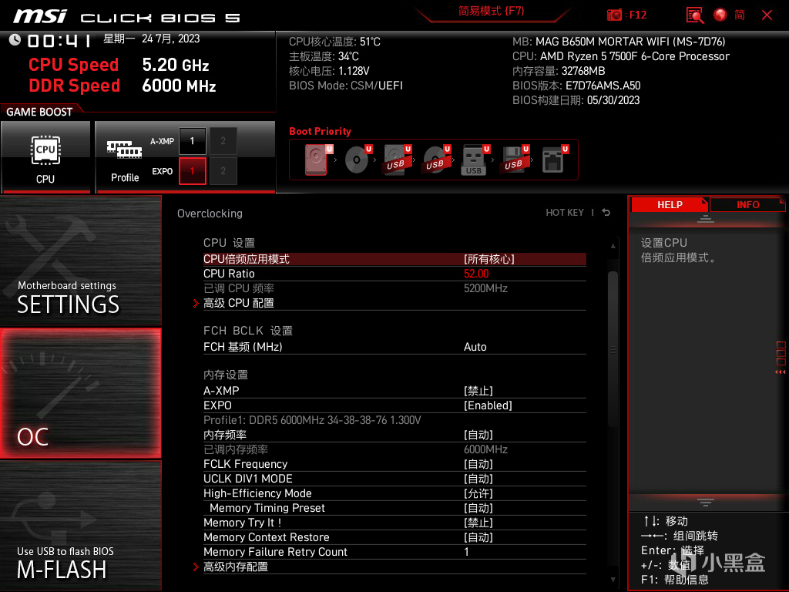Click the HOT KEY button
The height and width of the screenshot is (592, 789).
click(x=565, y=213)
